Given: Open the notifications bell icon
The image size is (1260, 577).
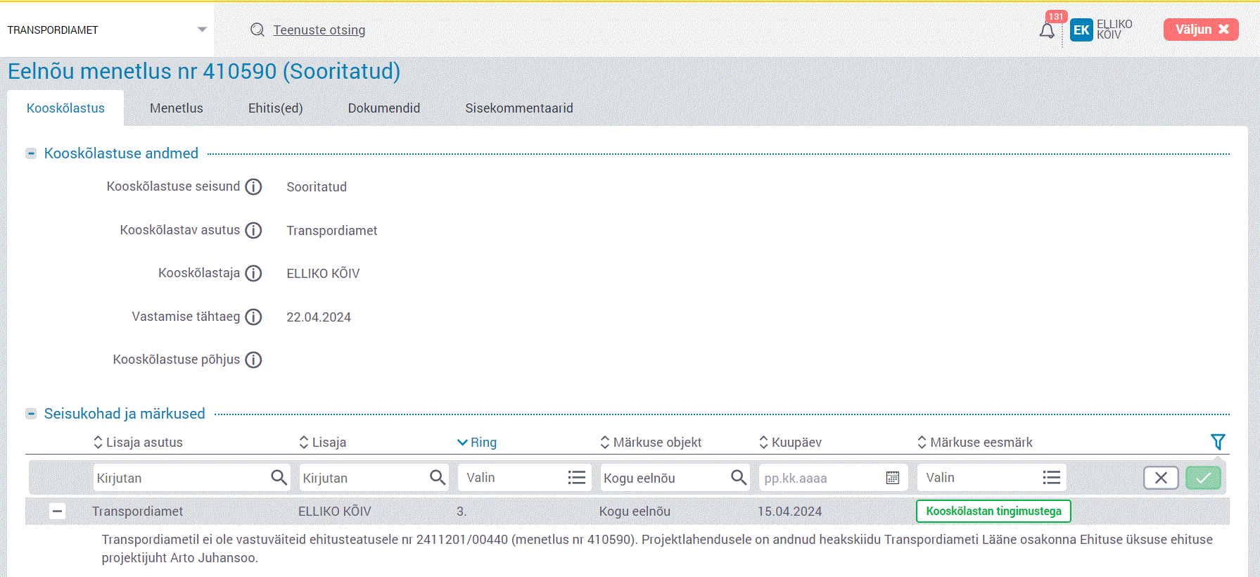Looking at the screenshot, I should (1047, 30).
